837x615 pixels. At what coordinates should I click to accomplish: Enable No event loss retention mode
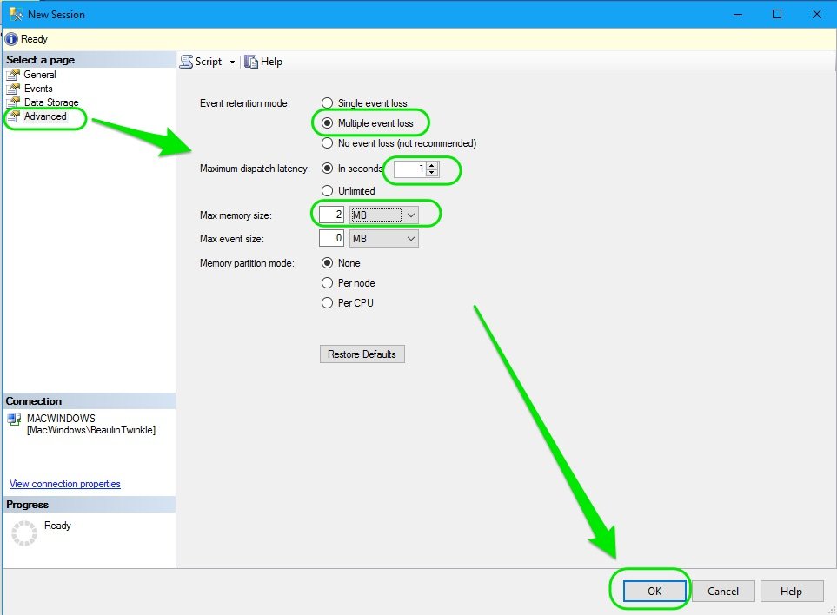click(327, 143)
